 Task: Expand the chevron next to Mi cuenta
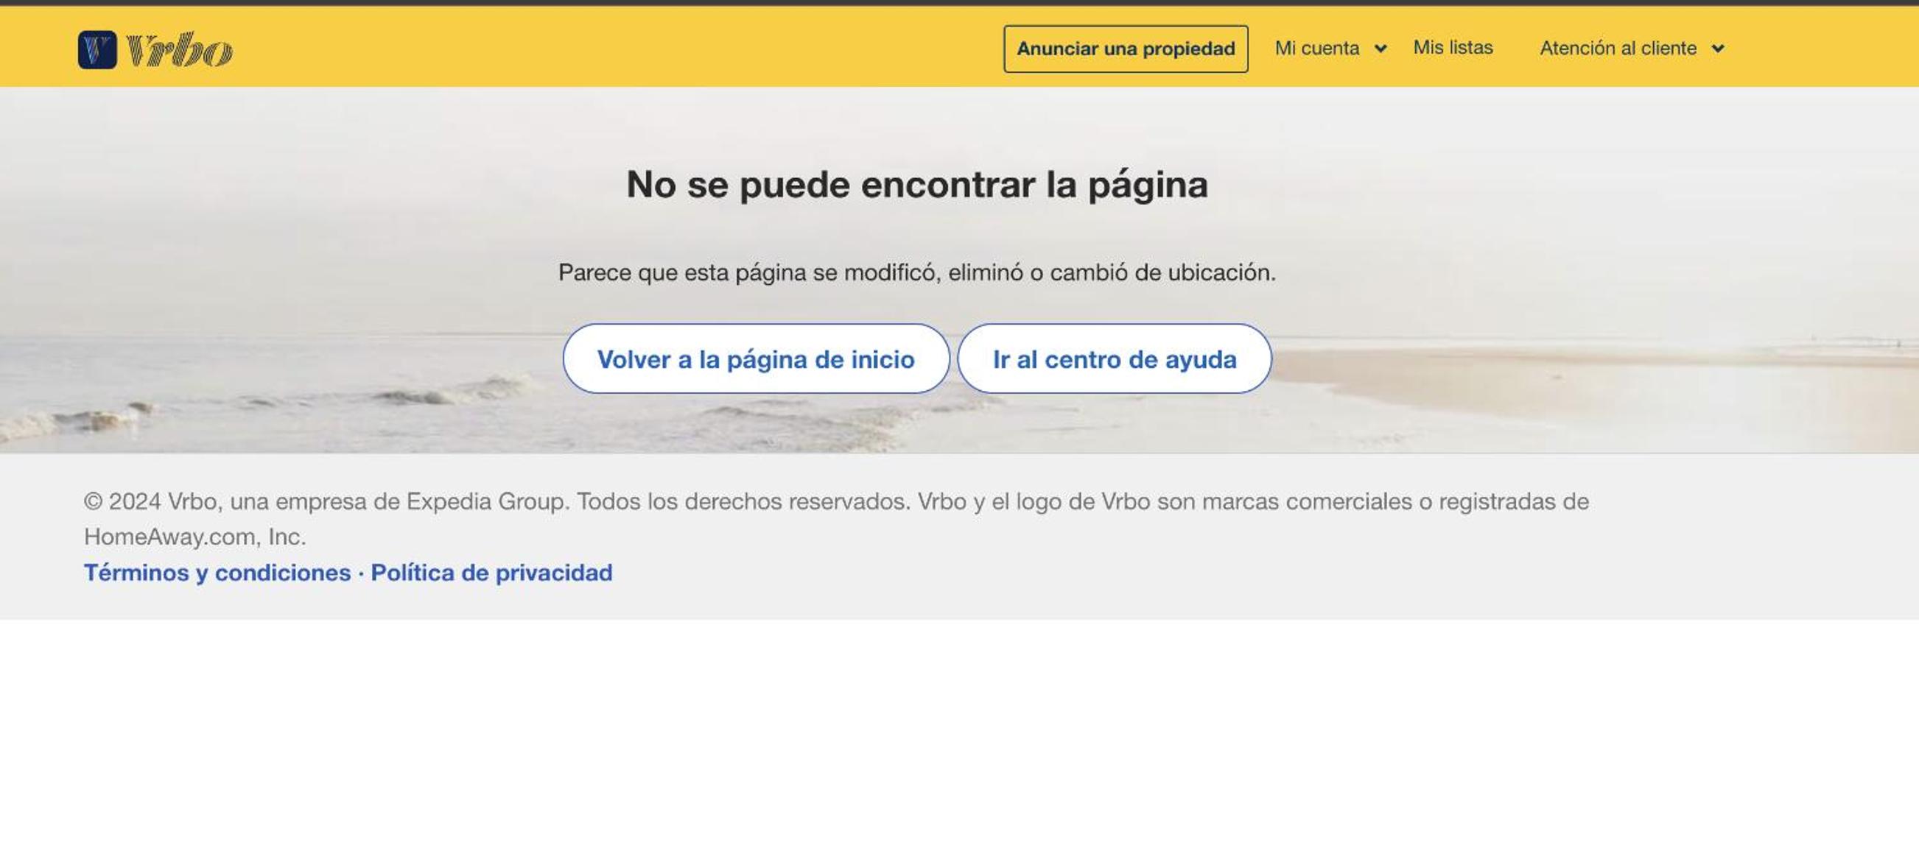(x=1381, y=49)
